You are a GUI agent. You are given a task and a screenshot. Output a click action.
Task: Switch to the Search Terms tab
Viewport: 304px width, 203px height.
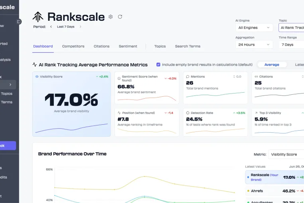pos(188,46)
